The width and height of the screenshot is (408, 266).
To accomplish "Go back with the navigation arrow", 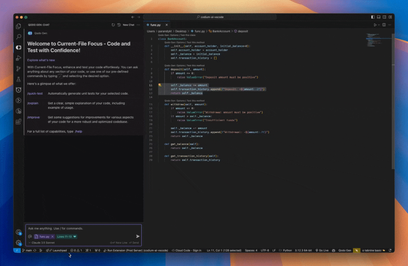I will pyautogui.click(x=133, y=17).
